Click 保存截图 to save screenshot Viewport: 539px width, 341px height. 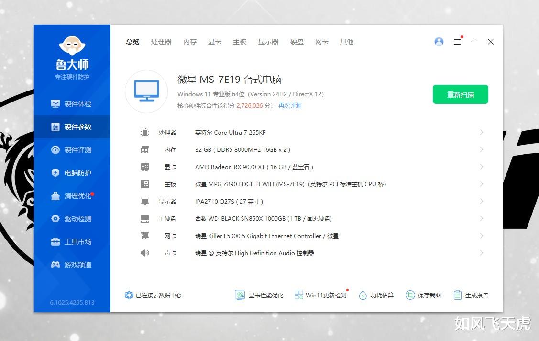pos(423,295)
